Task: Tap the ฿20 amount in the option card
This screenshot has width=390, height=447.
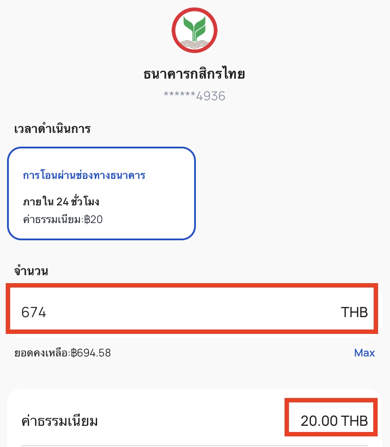Action: pyautogui.click(x=94, y=219)
